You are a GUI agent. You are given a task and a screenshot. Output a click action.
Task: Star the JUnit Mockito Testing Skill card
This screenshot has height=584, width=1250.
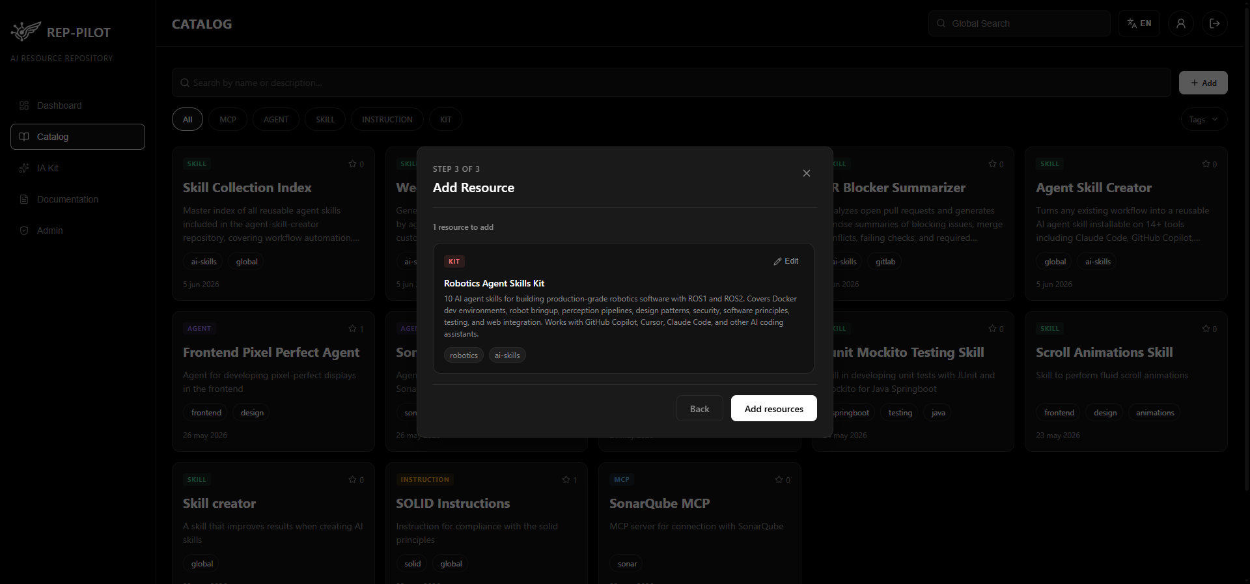pos(992,329)
